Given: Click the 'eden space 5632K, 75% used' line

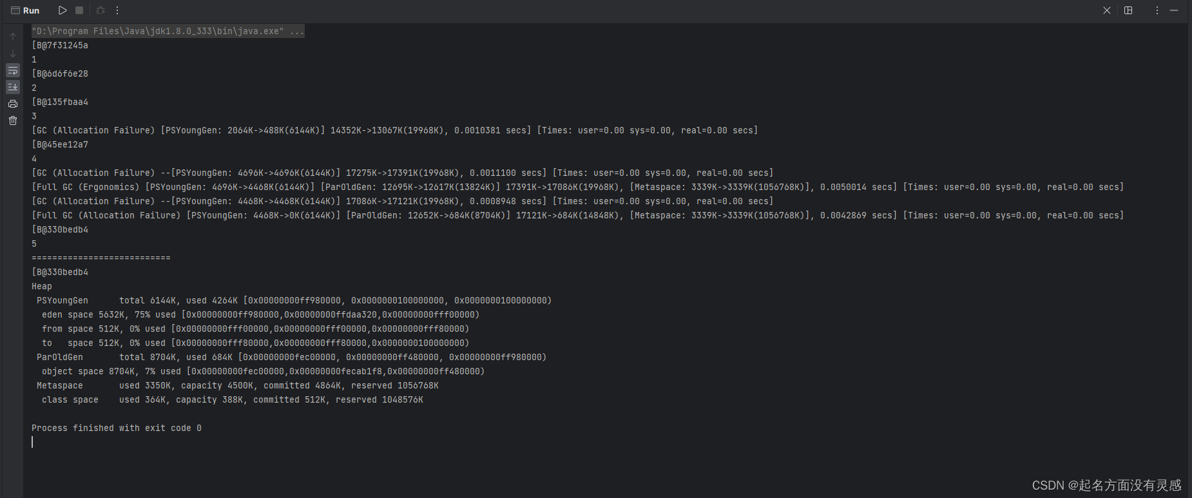Looking at the screenshot, I should tap(260, 314).
